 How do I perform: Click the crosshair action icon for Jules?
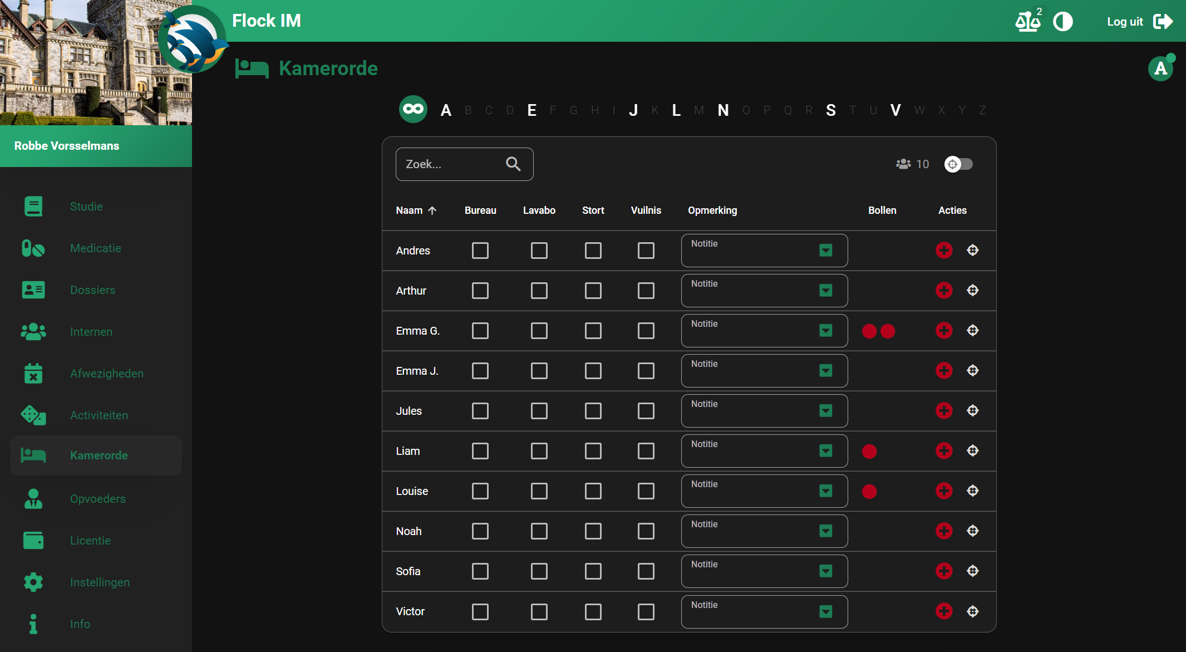tap(972, 410)
